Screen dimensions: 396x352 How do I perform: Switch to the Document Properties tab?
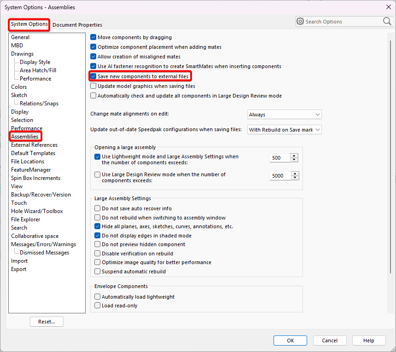(77, 25)
